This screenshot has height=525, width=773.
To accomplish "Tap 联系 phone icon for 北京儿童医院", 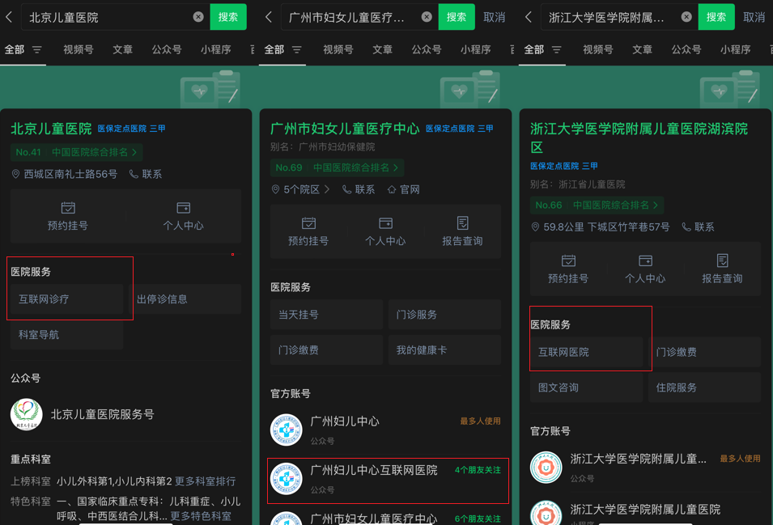I will pos(146,174).
